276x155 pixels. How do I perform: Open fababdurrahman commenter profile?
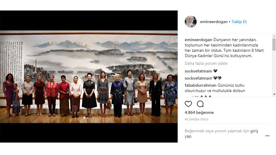point(201,85)
